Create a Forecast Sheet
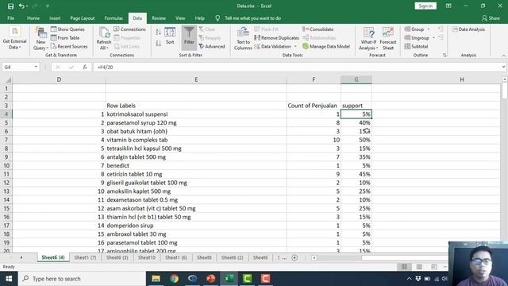 click(388, 38)
